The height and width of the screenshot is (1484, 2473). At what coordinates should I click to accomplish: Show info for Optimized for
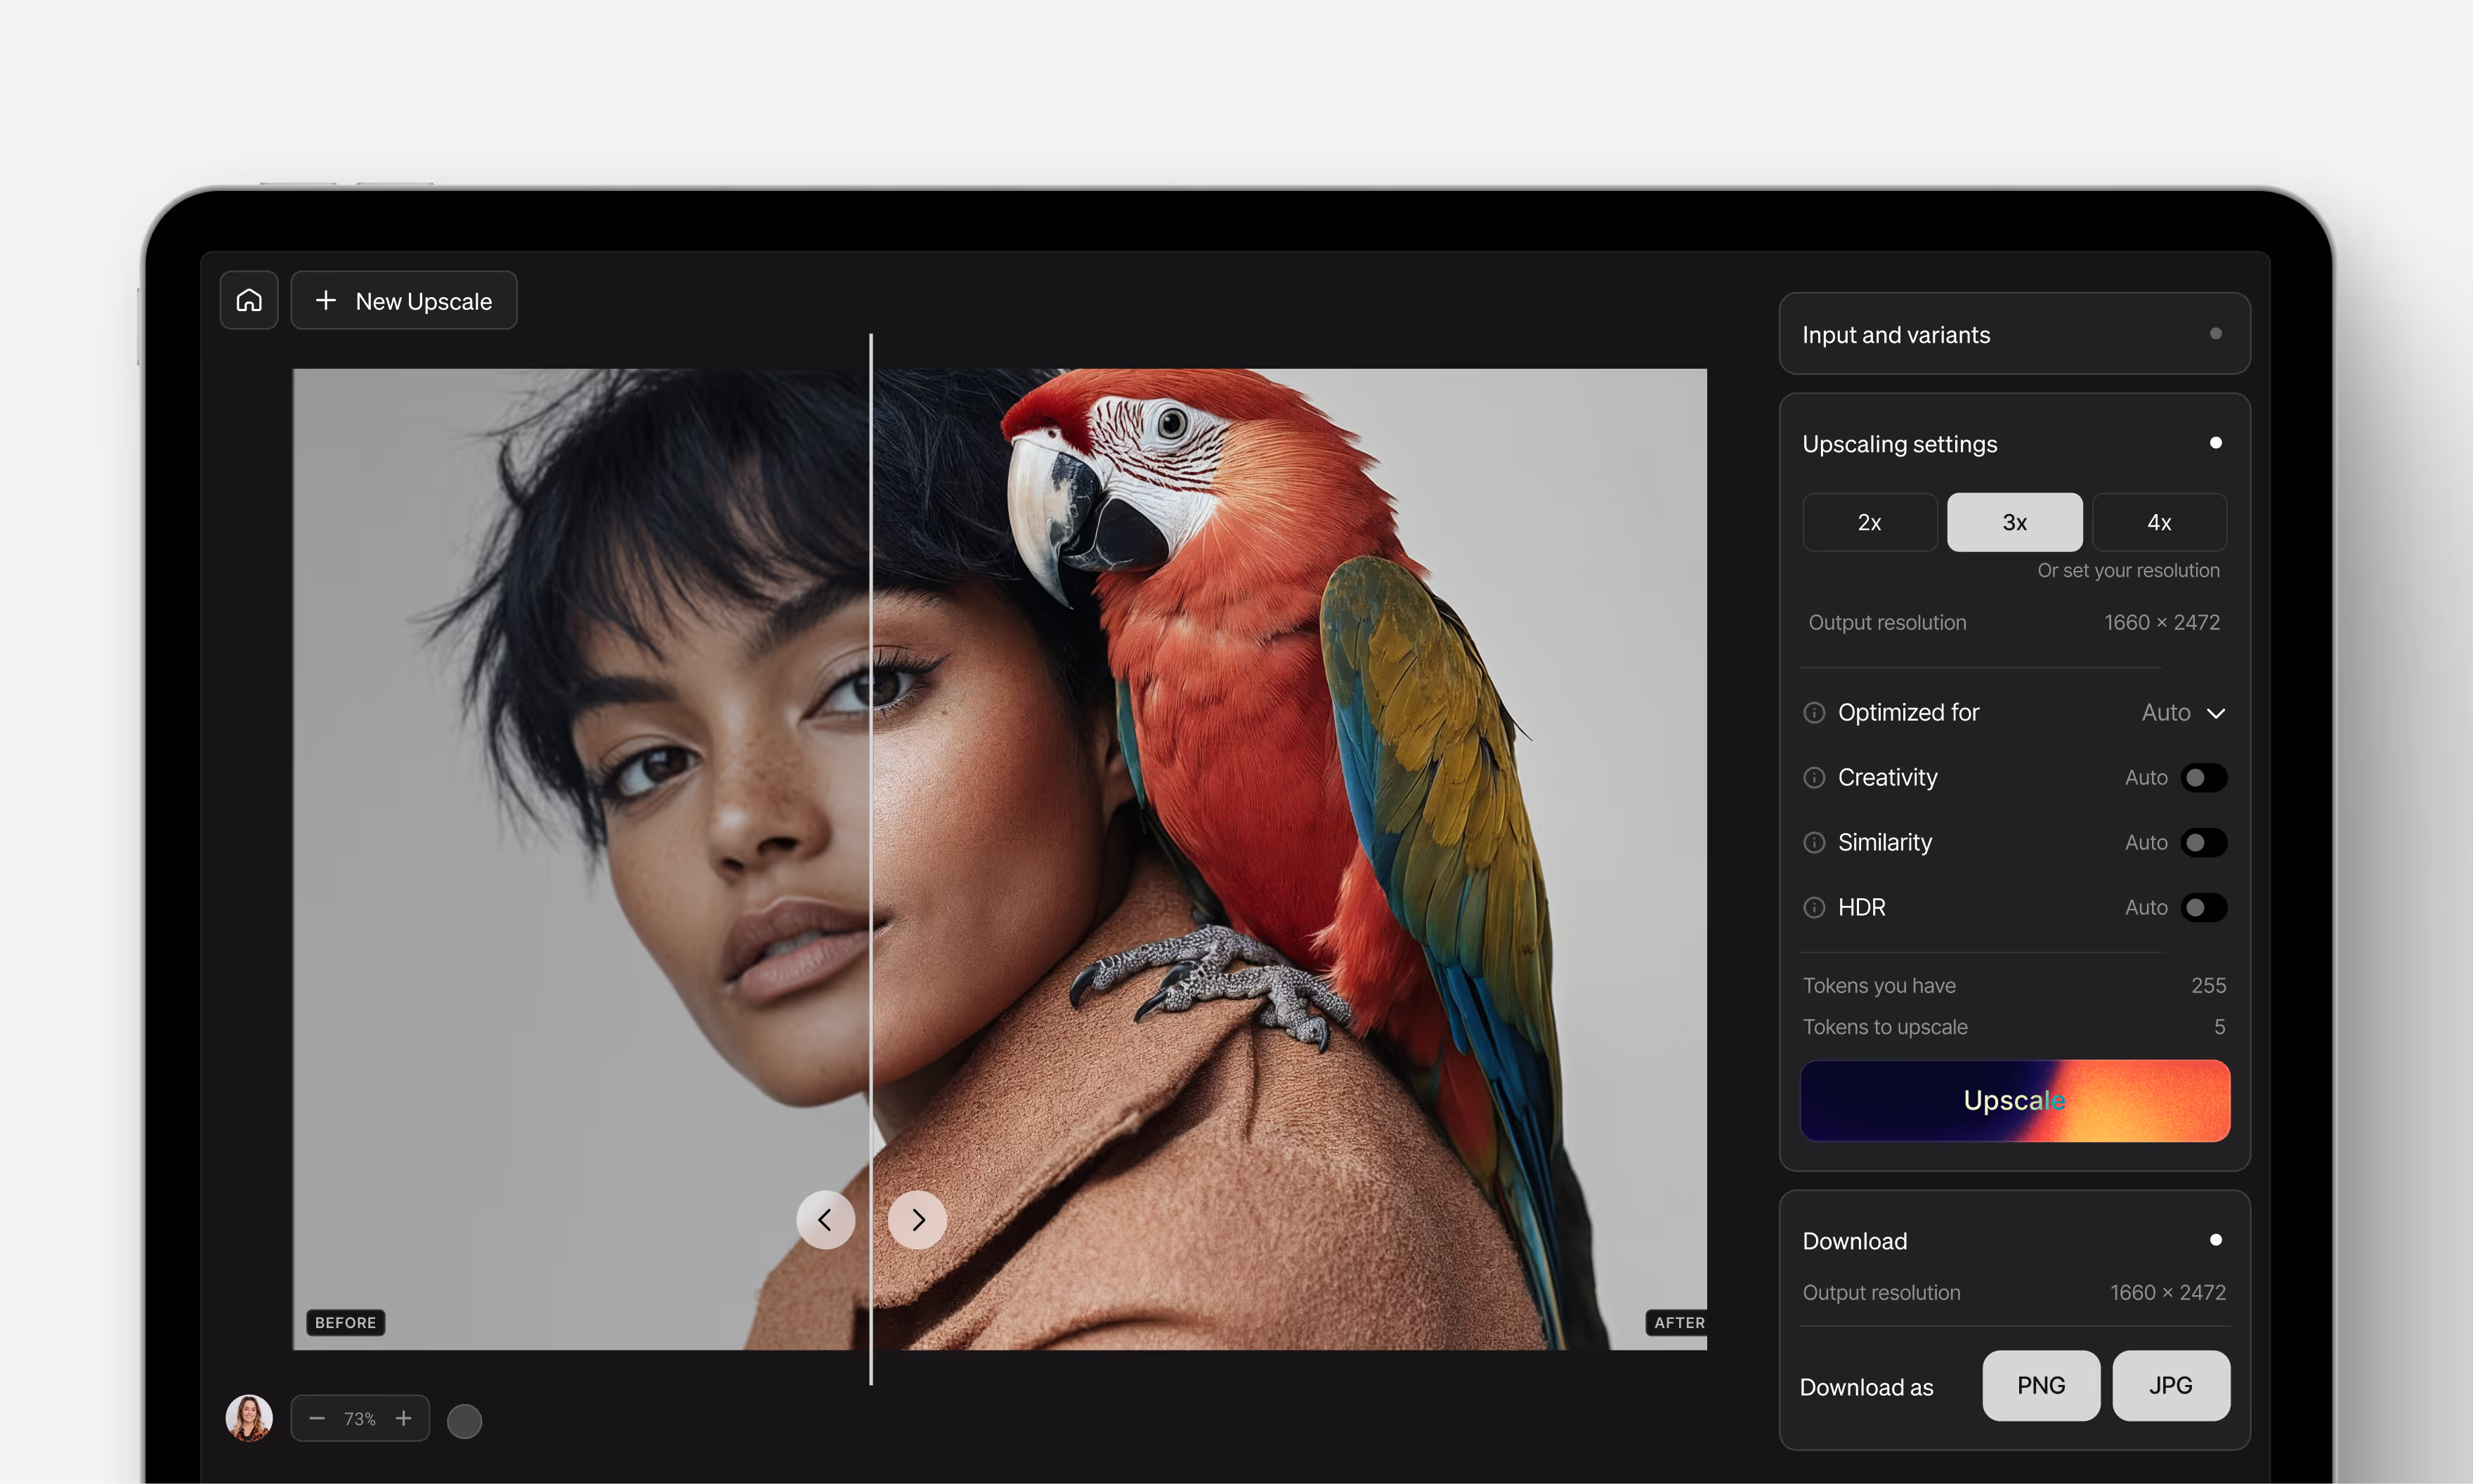tap(1814, 713)
